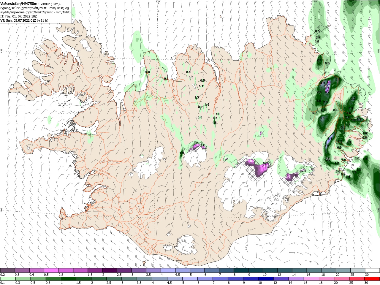Viewport: 380px width, 285px height.
Task: Pick the 9 dark teal swatch in the top scale
Action: (255, 270)
